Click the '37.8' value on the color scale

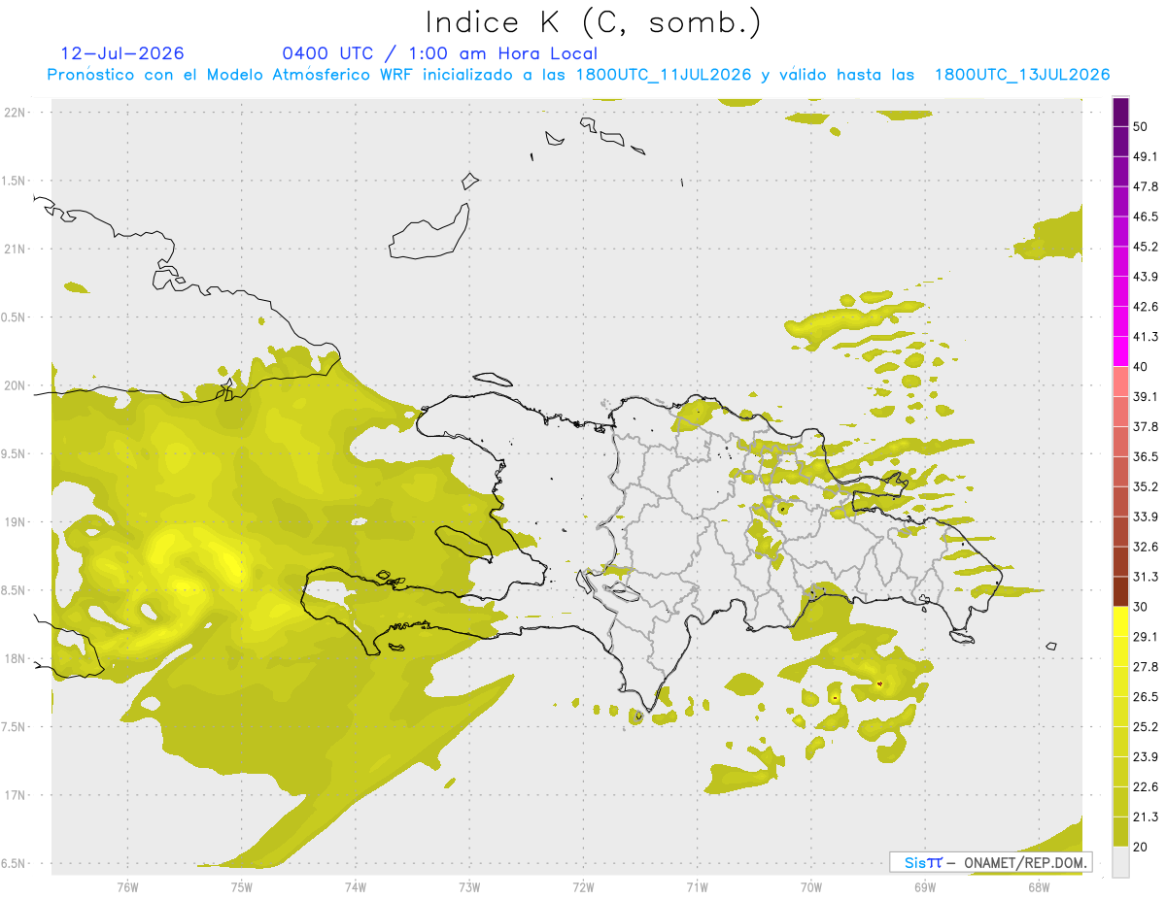coord(1146,428)
